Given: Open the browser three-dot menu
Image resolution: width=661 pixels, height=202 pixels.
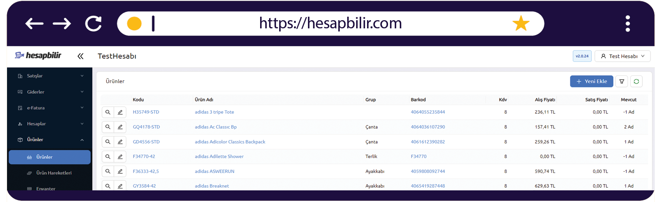Looking at the screenshot, I should coord(628,24).
